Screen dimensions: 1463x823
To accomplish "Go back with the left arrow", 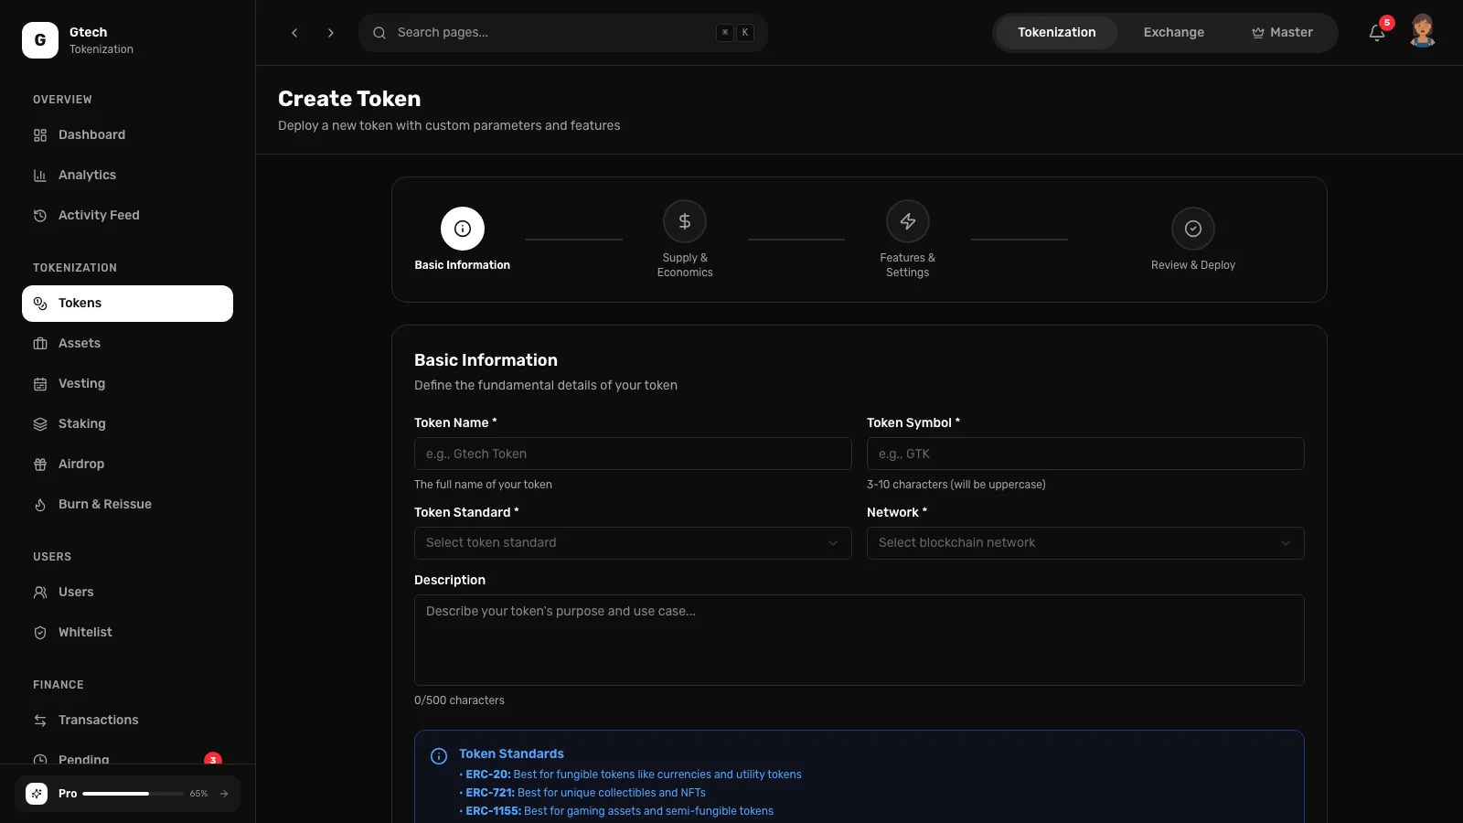I will [294, 33].
